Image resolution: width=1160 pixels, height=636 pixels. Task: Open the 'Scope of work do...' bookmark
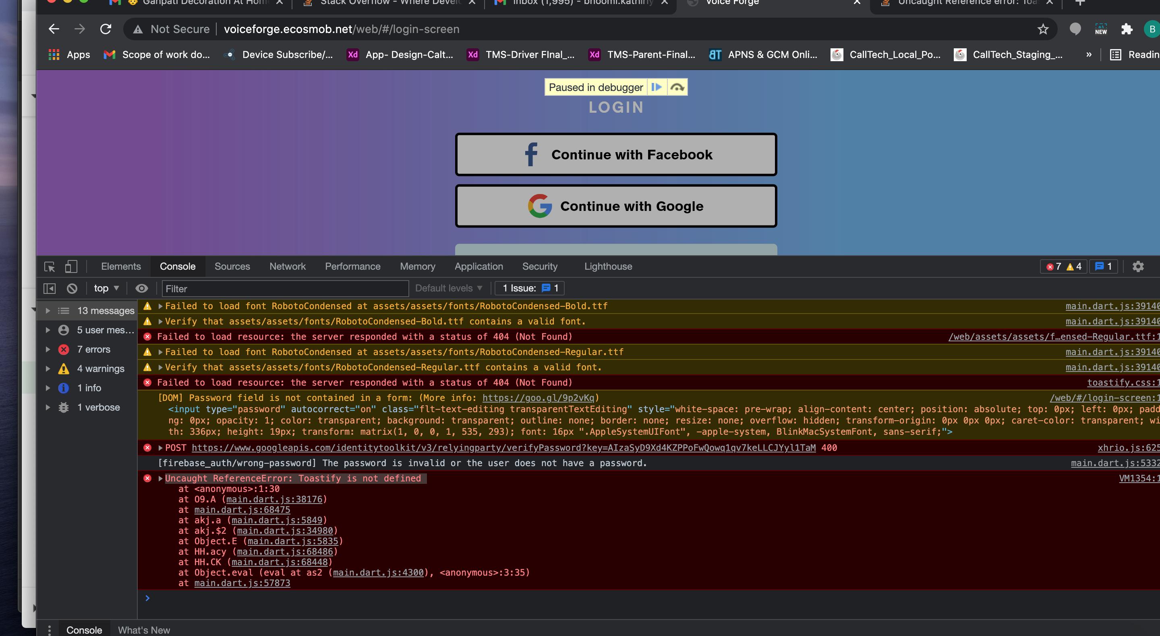tap(157, 54)
